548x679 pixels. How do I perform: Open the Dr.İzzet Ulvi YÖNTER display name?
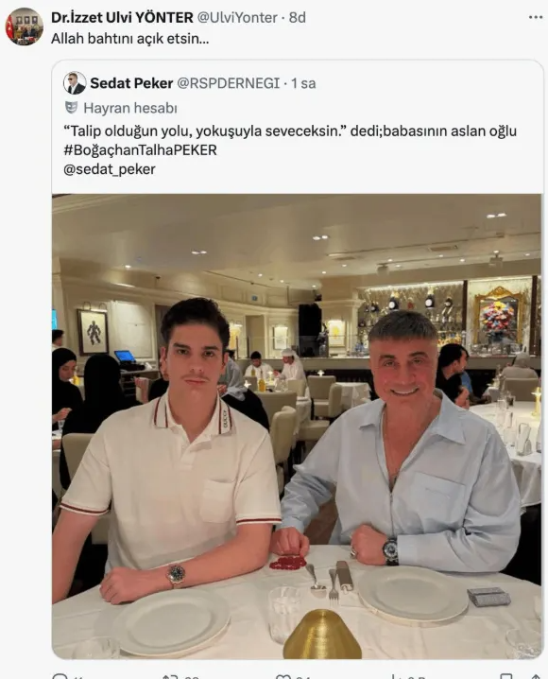122,17
